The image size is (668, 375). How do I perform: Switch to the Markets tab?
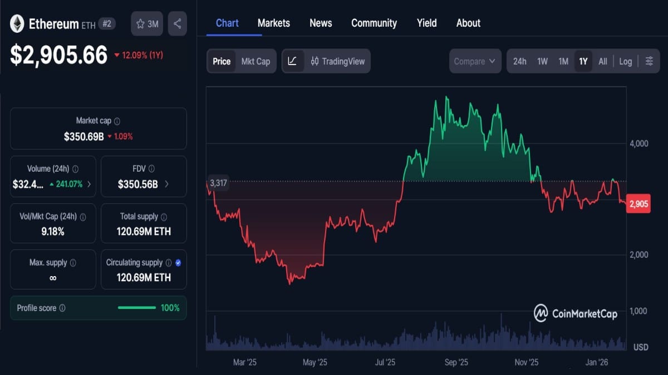coord(273,23)
